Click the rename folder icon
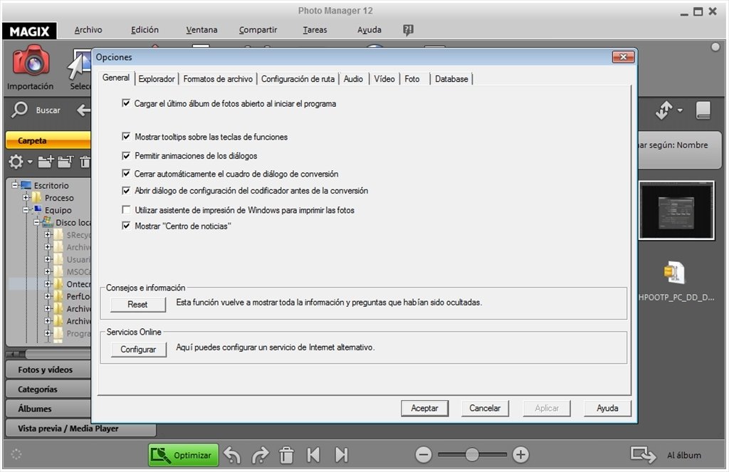The width and height of the screenshot is (729, 472). [x=65, y=162]
